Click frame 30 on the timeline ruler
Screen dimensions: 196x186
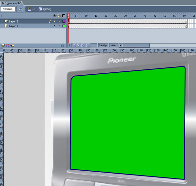point(125,16)
